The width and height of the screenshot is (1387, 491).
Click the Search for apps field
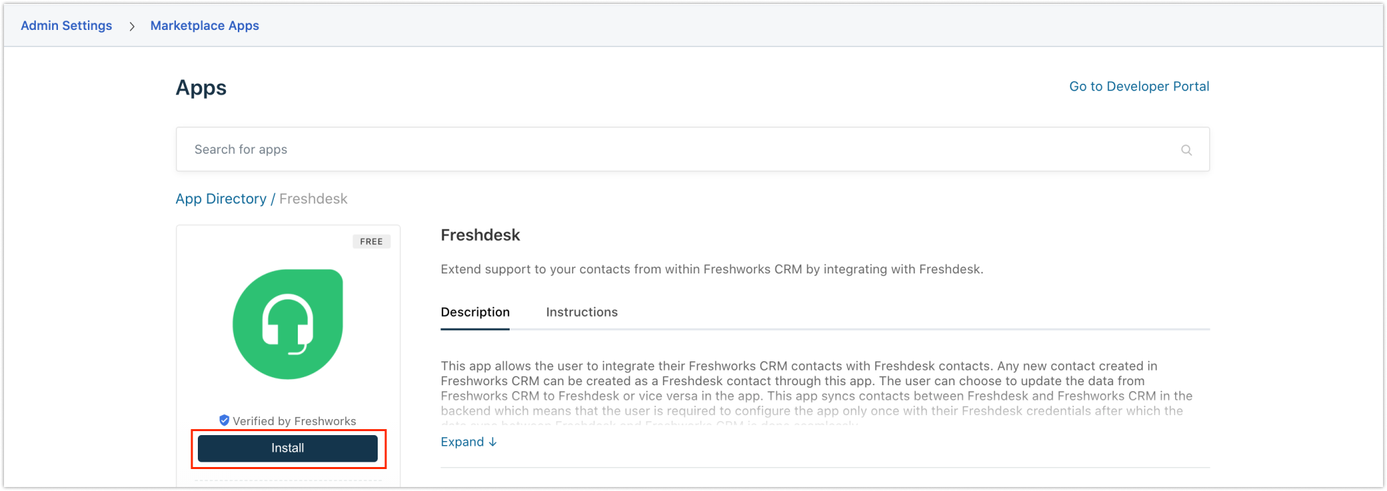point(693,149)
